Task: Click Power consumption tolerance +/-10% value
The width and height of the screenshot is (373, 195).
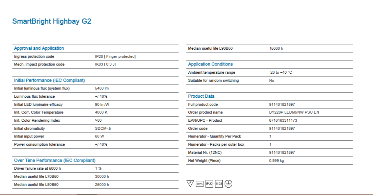Action: 101,145
